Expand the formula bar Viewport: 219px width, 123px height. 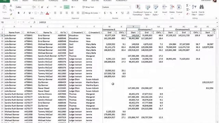[217, 22]
